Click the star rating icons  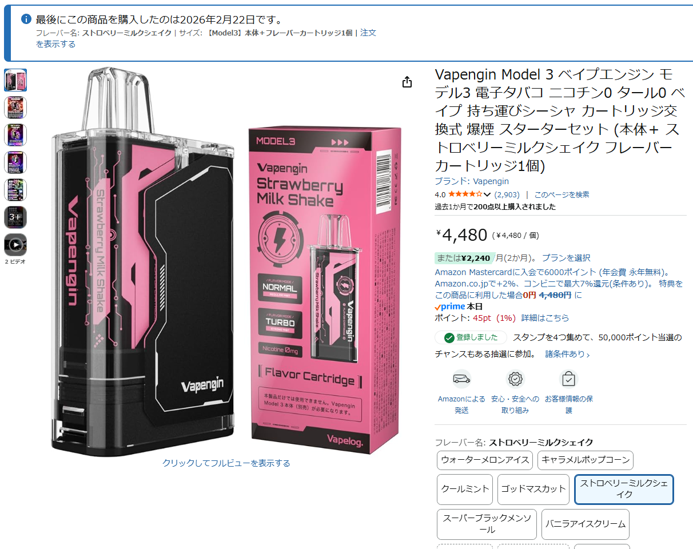point(465,194)
